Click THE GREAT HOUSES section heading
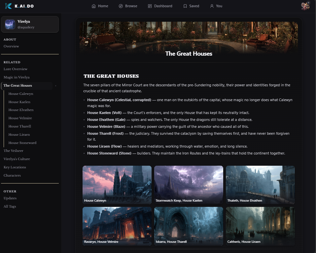This screenshot has height=253, width=316. [111, 76]
